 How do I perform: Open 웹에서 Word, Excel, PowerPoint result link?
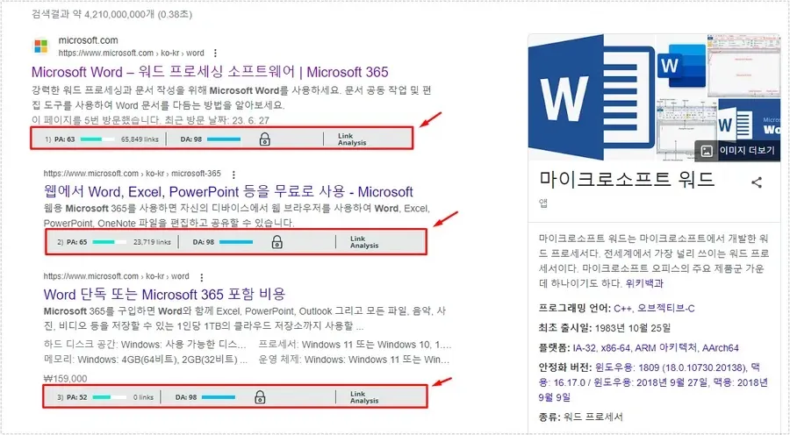tap(228, 192)
